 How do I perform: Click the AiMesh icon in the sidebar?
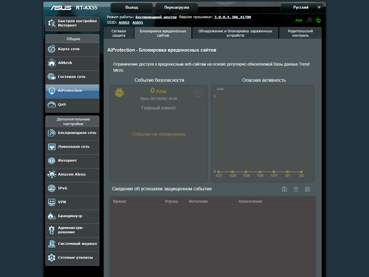click(52, 63)
